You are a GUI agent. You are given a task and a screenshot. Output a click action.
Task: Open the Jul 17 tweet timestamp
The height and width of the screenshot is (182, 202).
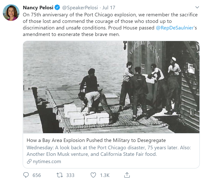(109, 7)
